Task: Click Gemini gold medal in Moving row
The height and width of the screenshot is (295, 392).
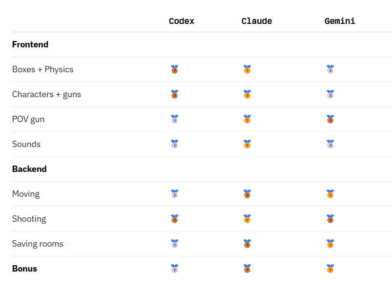Action: coord(330,194)
